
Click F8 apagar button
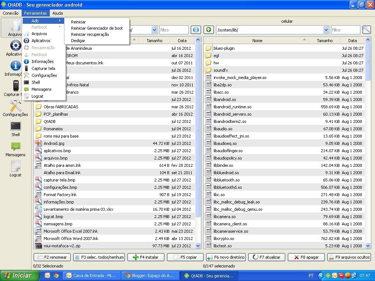[307, 257]
